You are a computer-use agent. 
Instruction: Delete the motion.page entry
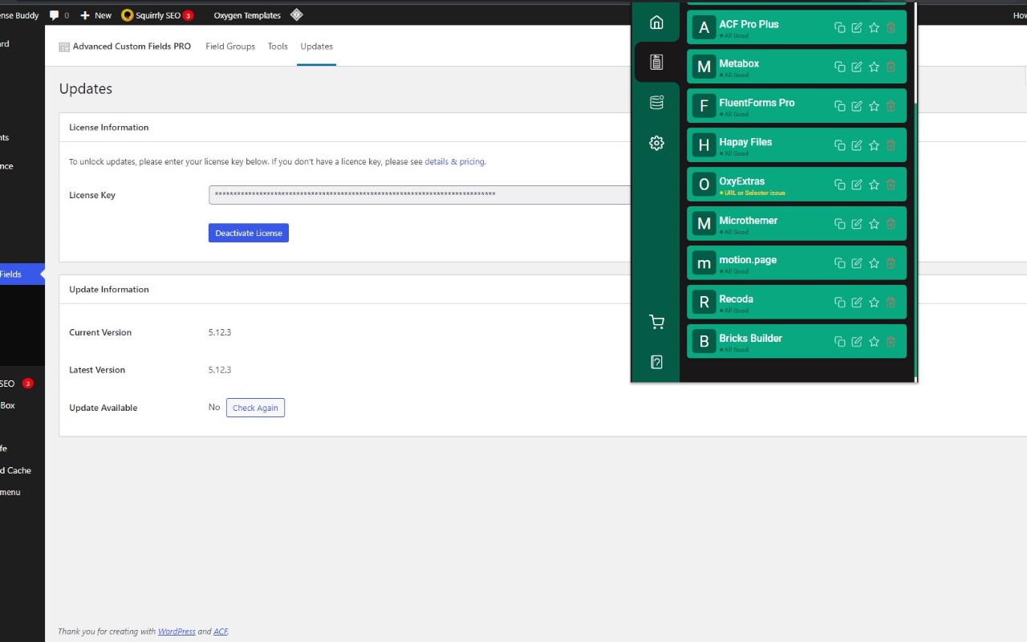pyautogui.click(x=891, y=263)
